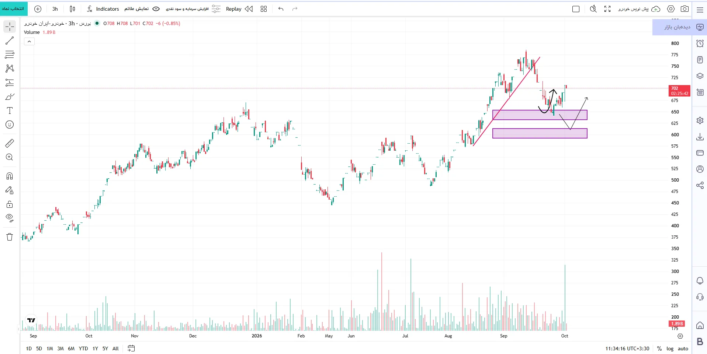
Task: Select the XABCD pattern tool
Action: coord(10,69)
